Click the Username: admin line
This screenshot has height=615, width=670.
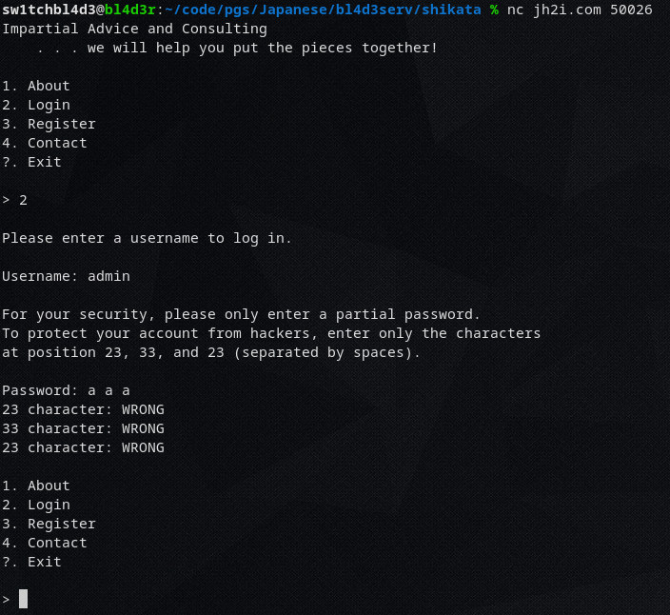click(66, 276)
